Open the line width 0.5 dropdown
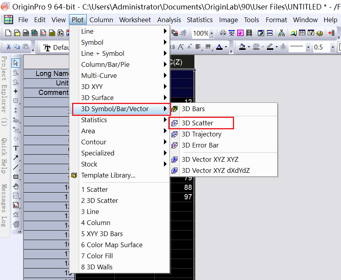This screenshot has width=341, height=280. pos(333,47)
